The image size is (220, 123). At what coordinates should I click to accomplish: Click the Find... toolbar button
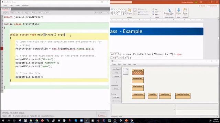40,13
